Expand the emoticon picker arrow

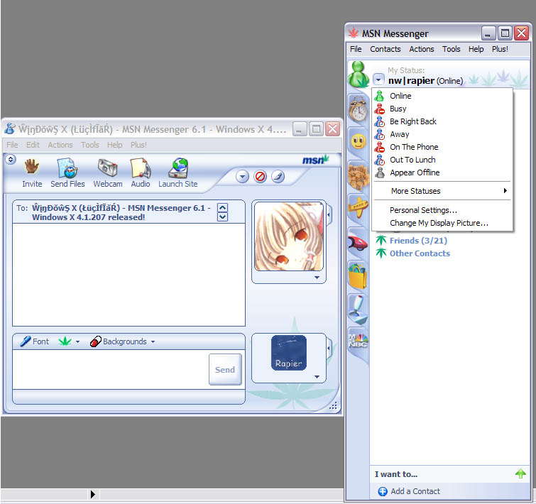click(x=77, y=341)
